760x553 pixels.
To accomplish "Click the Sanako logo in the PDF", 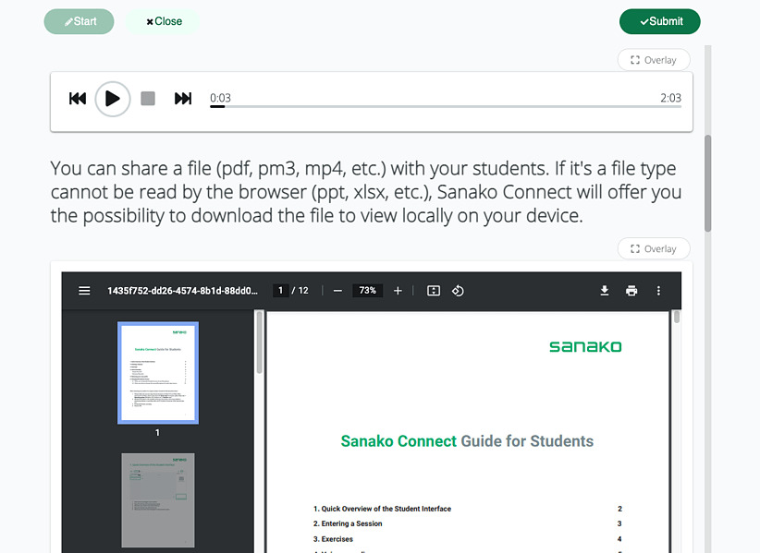I will click(585, 346).
